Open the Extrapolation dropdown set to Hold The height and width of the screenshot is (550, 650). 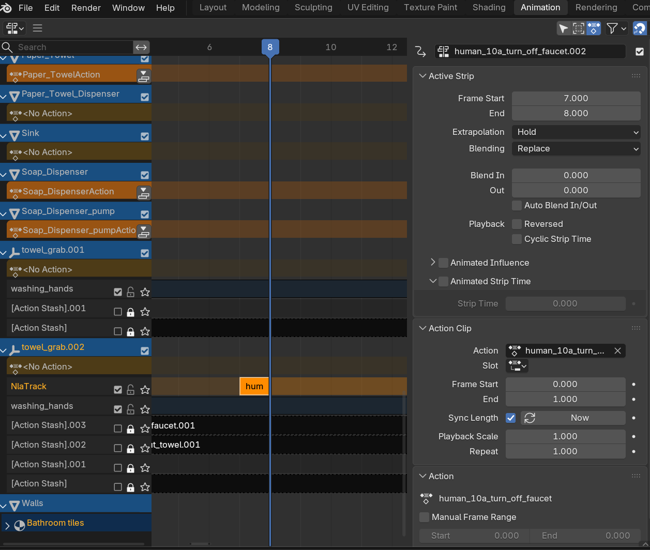pos(576,132)
